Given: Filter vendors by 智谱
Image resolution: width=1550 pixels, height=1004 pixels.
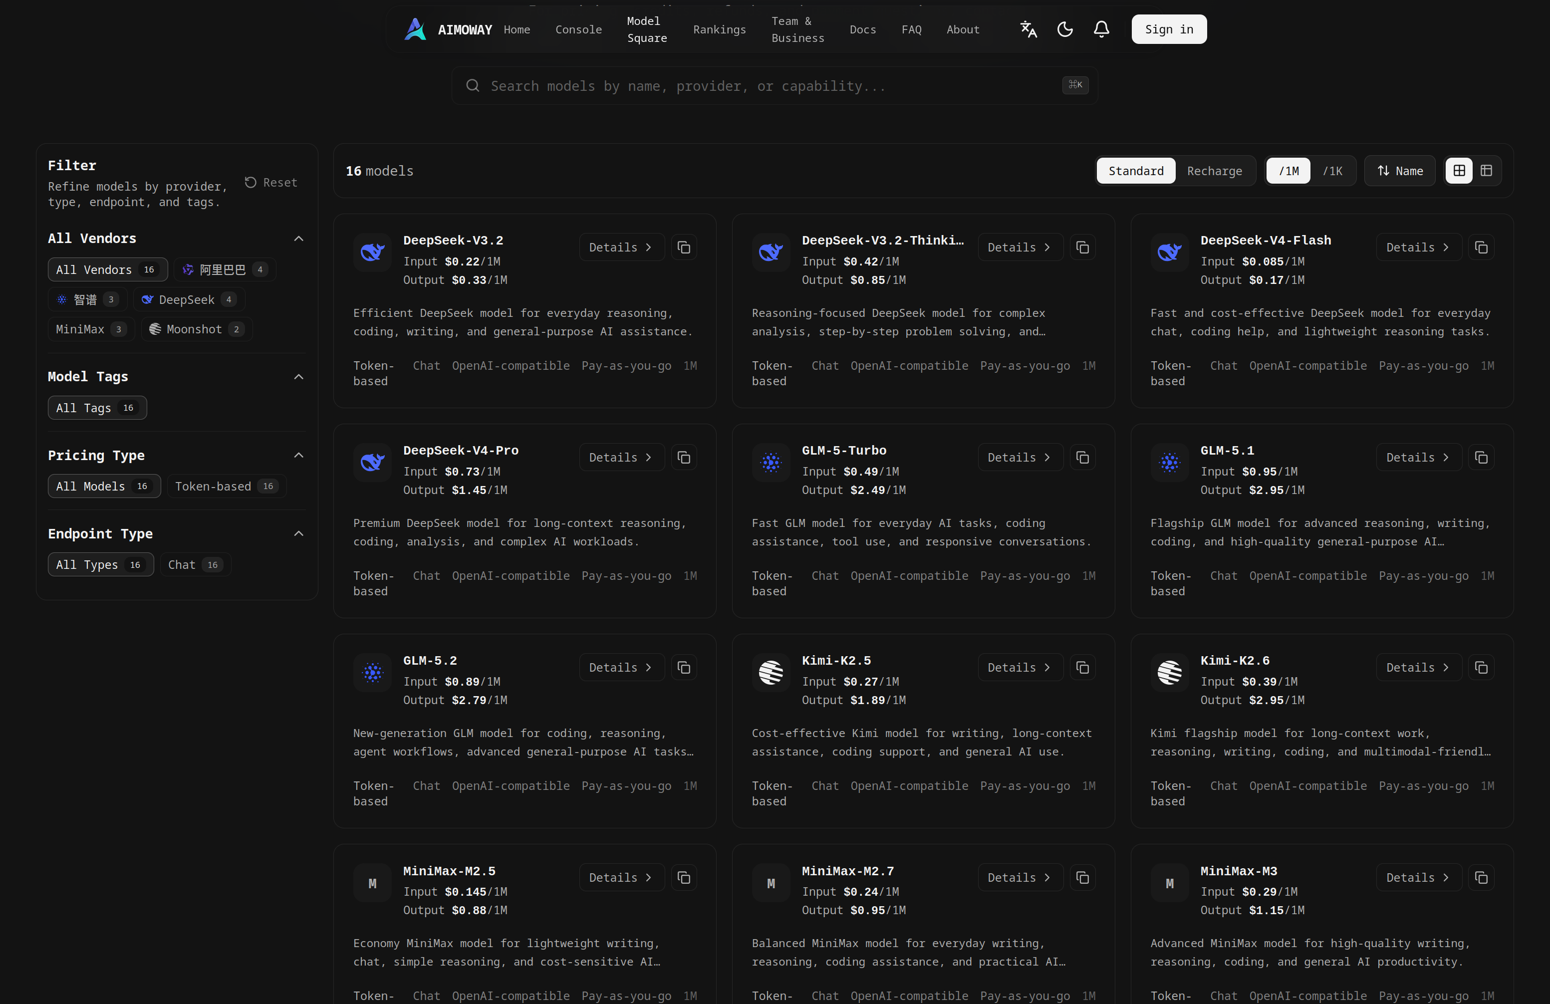Looking at the screenshot, I should (x=87, y=299).
